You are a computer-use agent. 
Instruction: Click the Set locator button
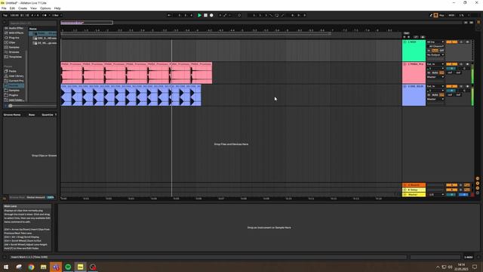(x=406, y=33)
